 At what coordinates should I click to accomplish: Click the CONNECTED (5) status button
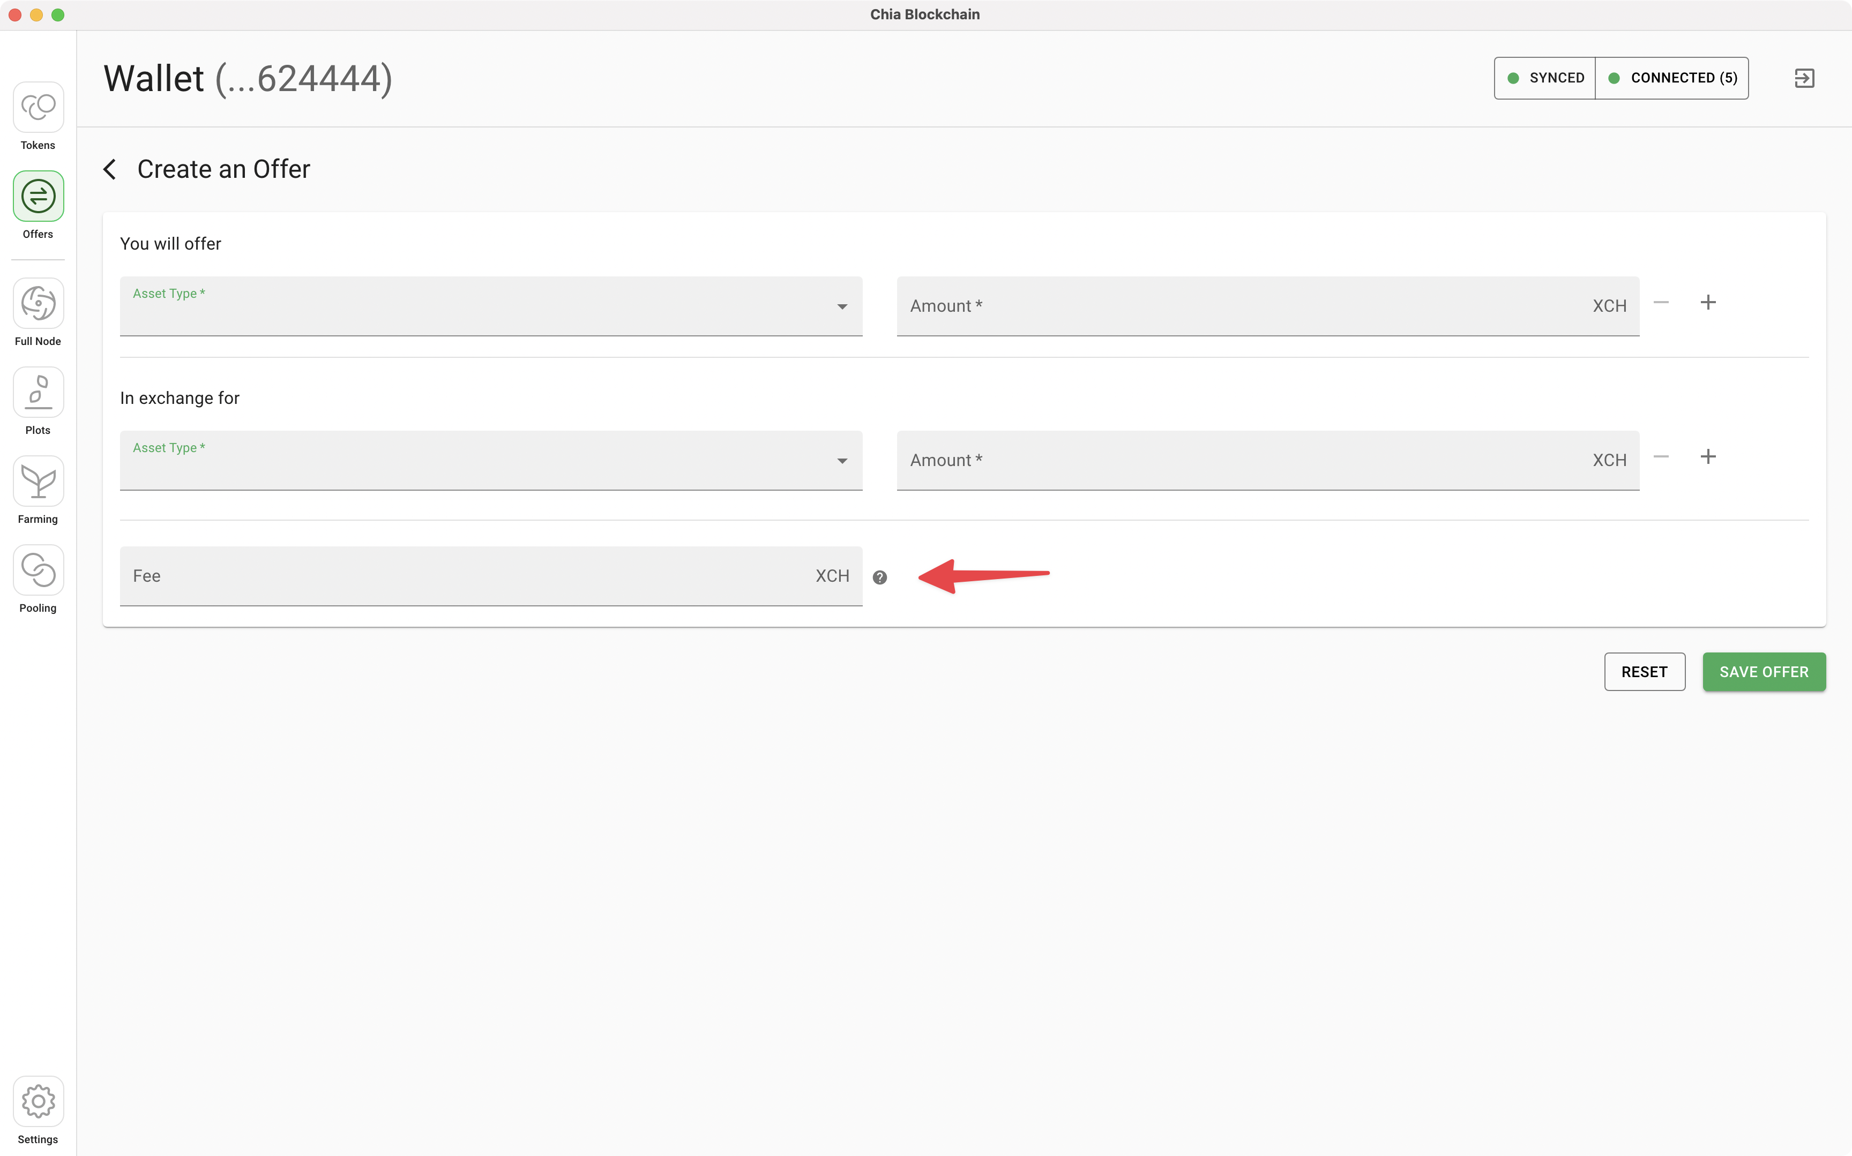pos(1672,78)
